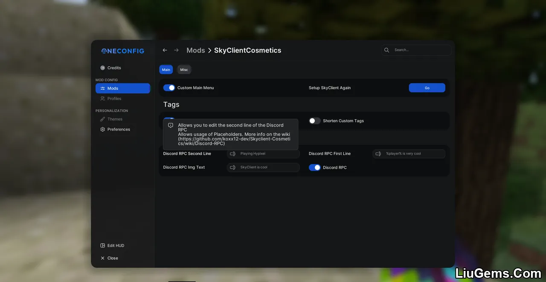The height and width of the screenshot is (282, 546).
Task: Click the Discord RPC First Line field icon
Action: click(x=378, y=154)
